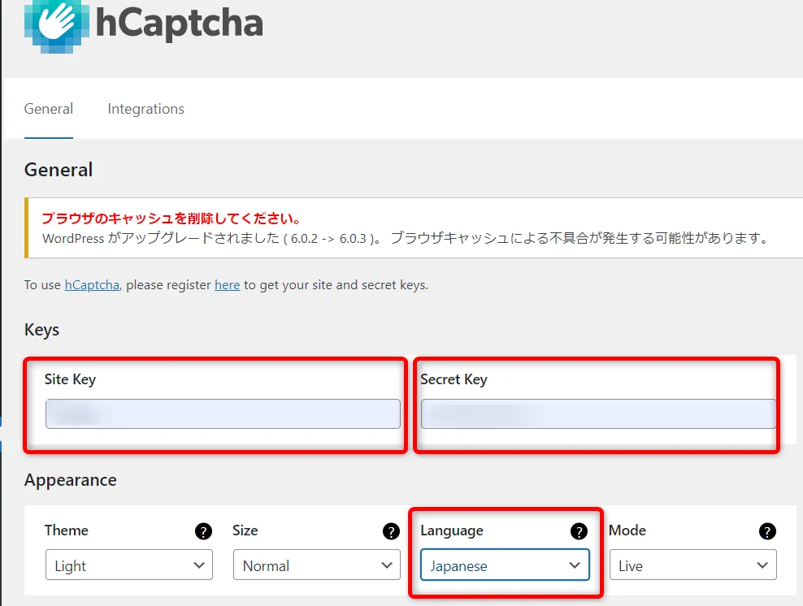Select the Appearance section heading
803x606 pixels.
coord(70,480)
